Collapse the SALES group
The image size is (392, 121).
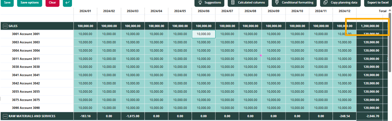(5, 26)
